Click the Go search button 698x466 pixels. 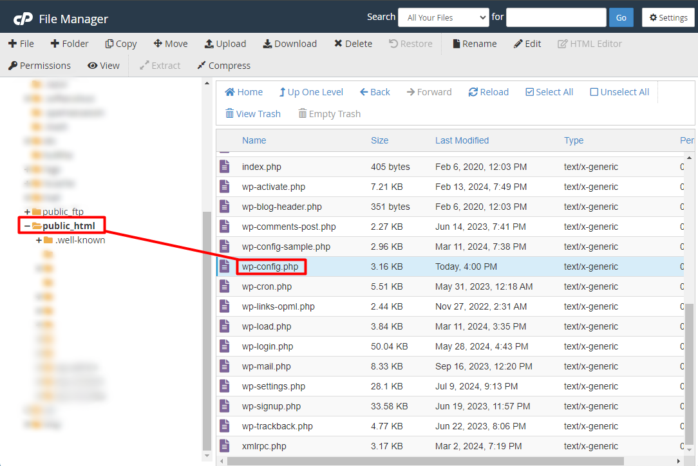621,18
